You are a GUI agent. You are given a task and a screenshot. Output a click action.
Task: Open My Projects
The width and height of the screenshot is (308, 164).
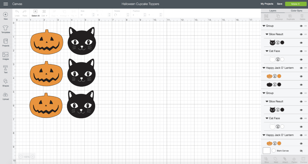[267, 4]
